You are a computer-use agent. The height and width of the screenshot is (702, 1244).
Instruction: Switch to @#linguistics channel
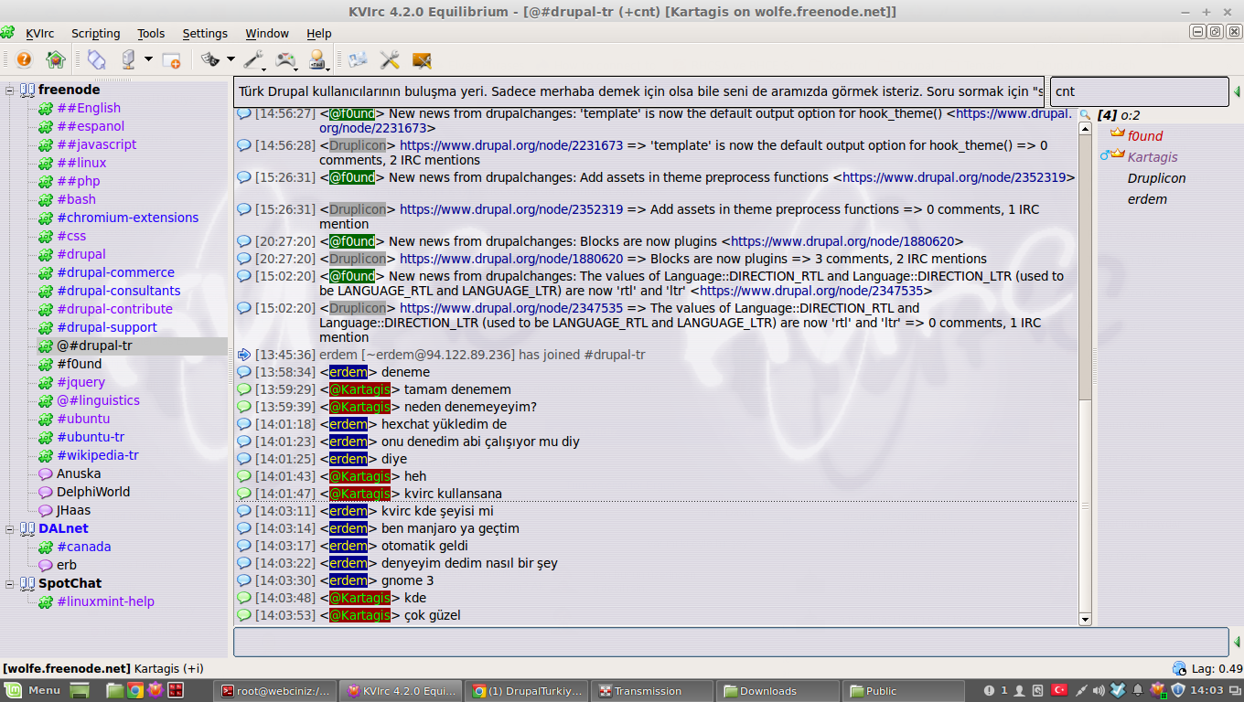click(98, 400)
